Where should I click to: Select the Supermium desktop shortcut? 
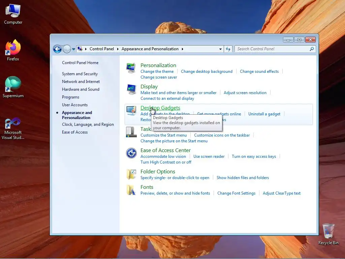13,87
